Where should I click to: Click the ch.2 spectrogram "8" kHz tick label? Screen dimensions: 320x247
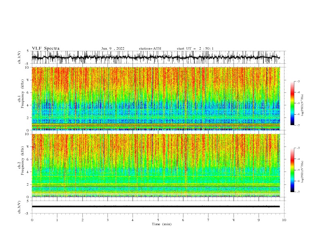28,147
